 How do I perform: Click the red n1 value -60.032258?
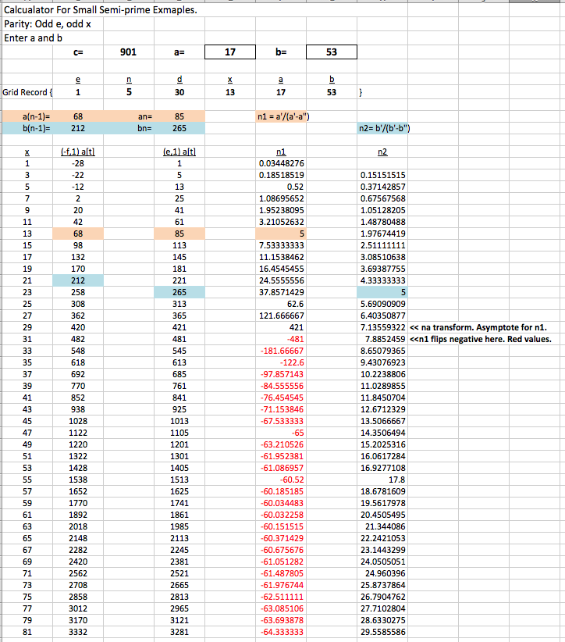[282, 515]
